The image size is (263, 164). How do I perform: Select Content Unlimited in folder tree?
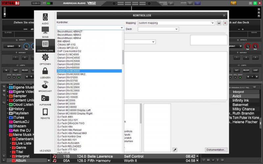point(21,100)
